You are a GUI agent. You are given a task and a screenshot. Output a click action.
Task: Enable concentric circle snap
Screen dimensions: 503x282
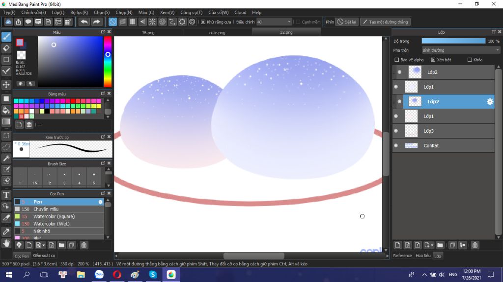point(162,22)
